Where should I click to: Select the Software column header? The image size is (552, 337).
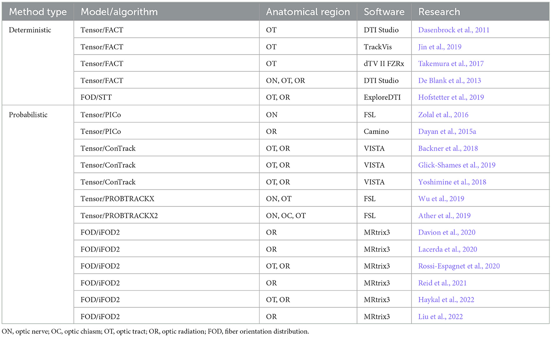click(x=384, y=12)
